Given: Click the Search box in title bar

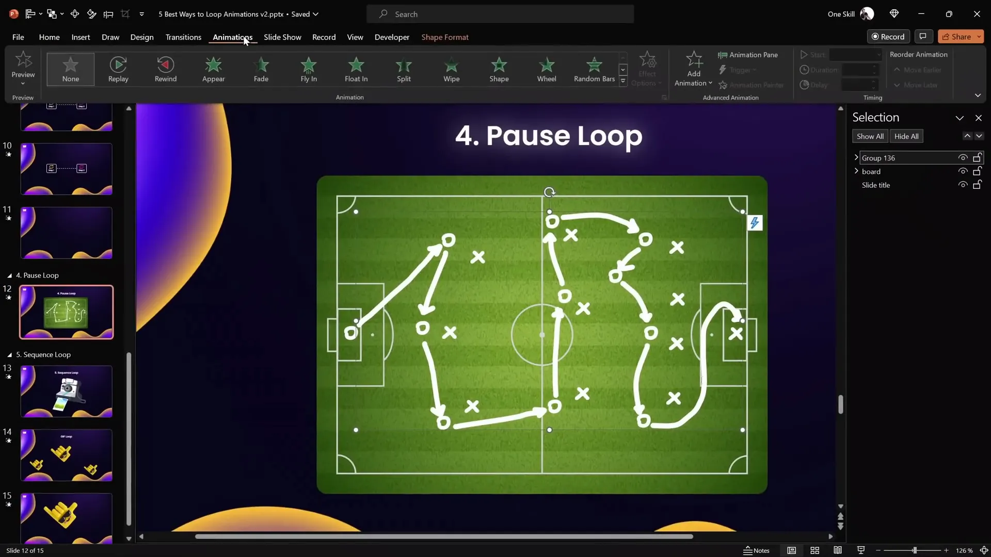Looking at the screenshot, I should pyautogui.click(x=500, y=14).
